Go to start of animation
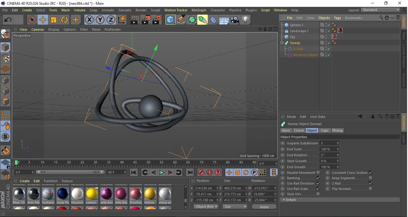 [x=134, y=172]
